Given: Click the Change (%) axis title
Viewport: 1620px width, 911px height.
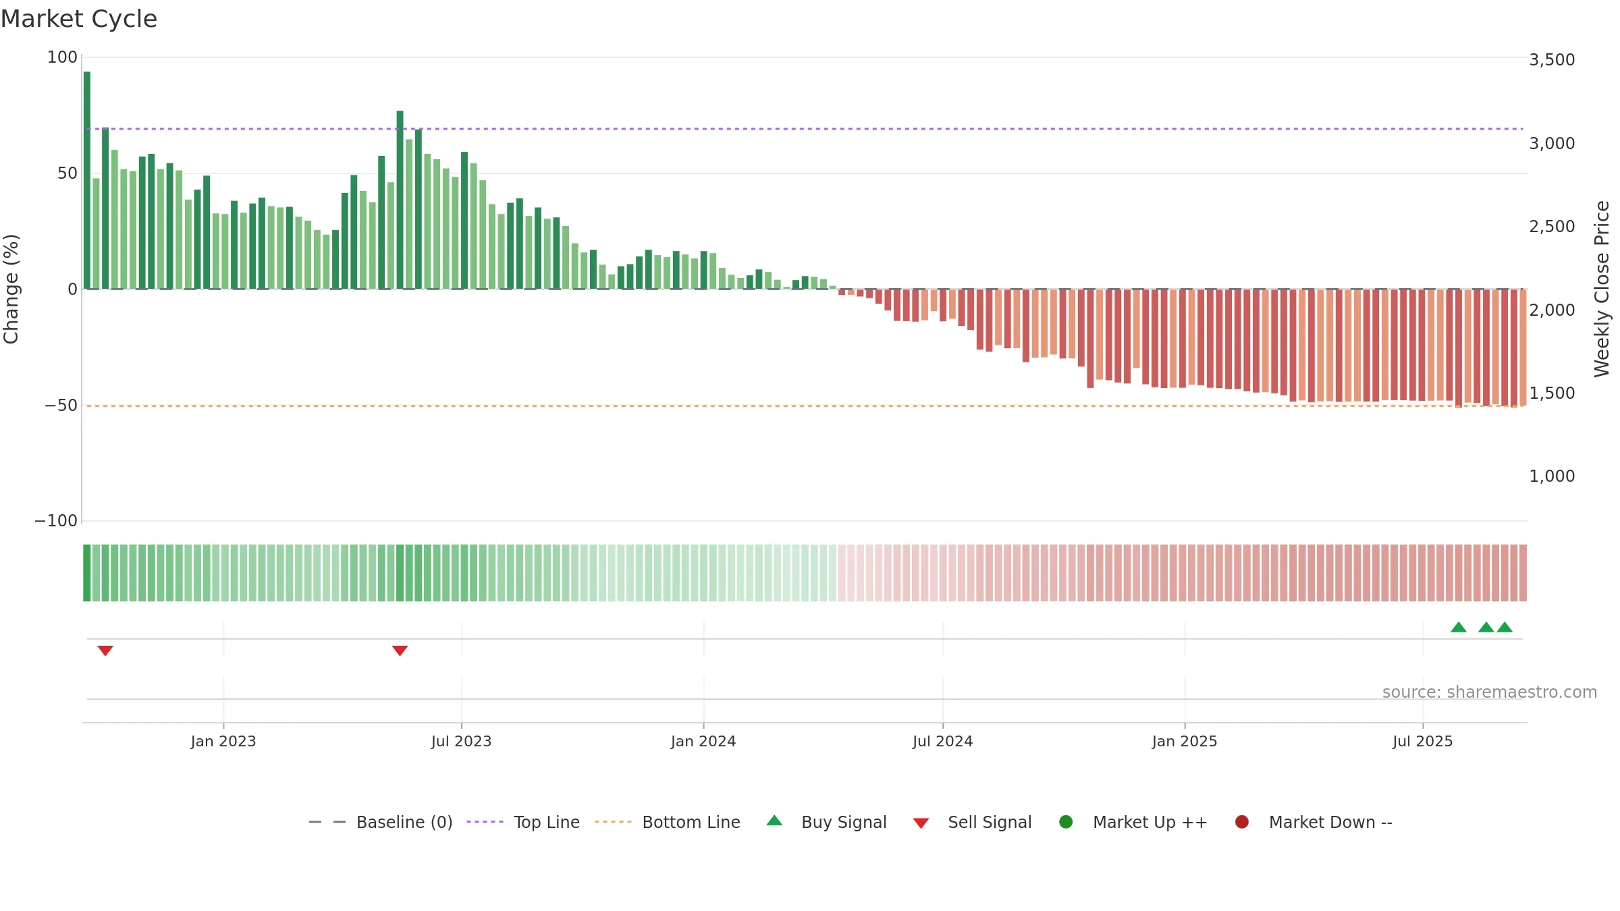Looking at the screenshot, I should tap(11, 289).
